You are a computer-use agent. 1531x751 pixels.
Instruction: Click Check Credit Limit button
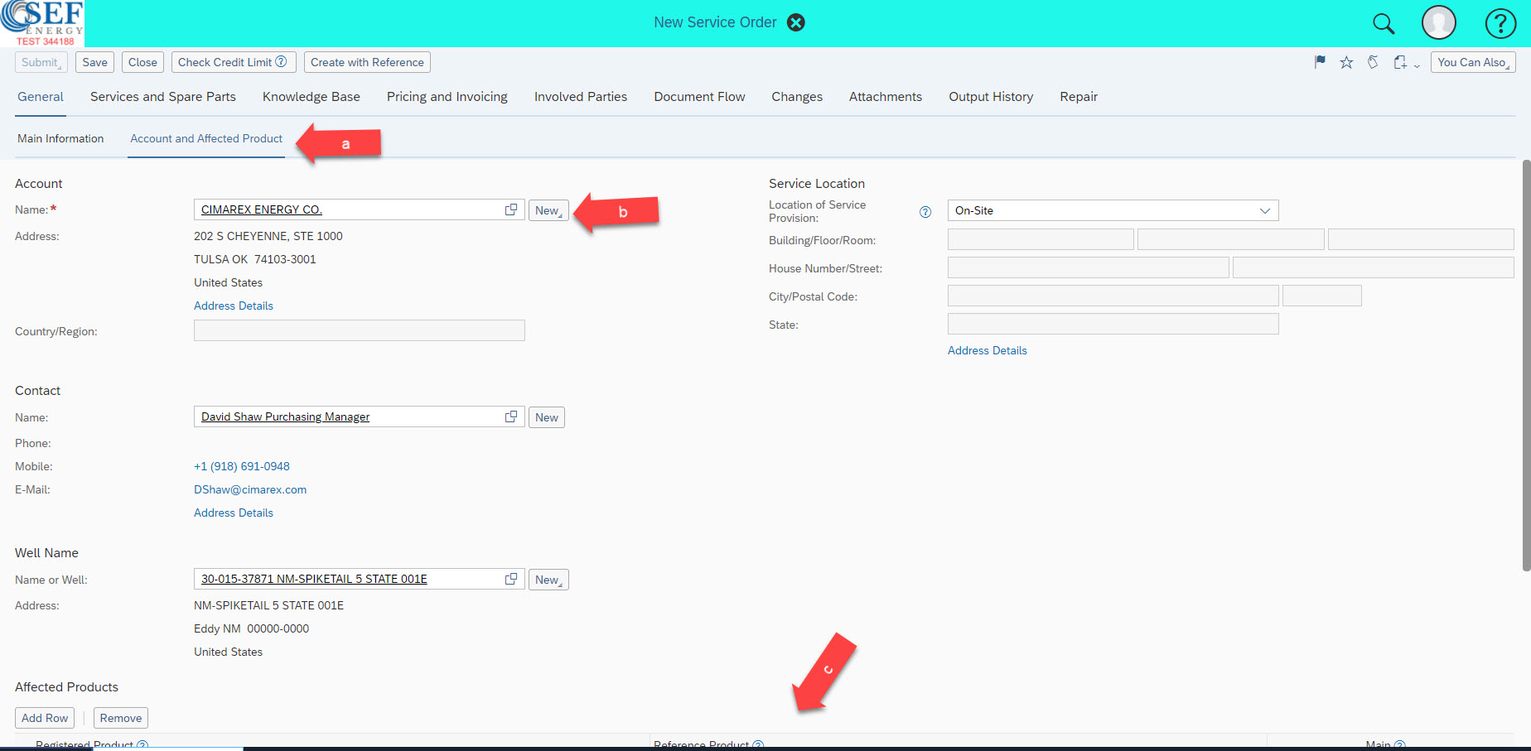click(233, 62)
